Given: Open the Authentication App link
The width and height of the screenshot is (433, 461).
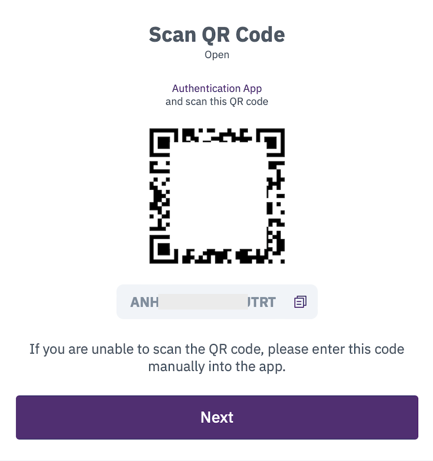Looking at the screenshot, I should point(217,88).
